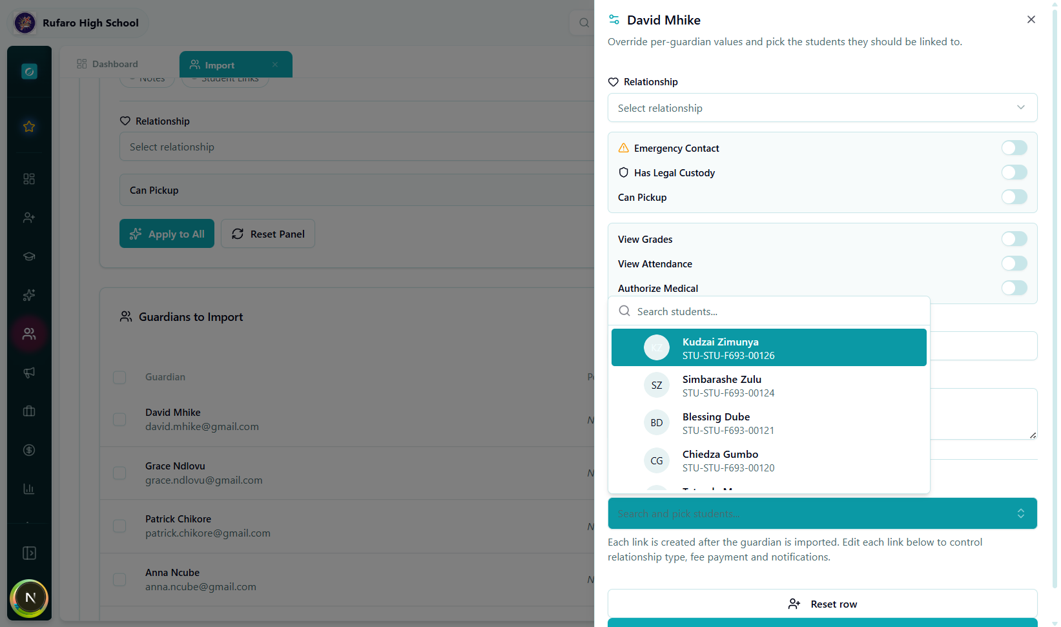Open the guardians people icon in sidebar
The width and height of the screenshot is (1061, 627).
click(x=29, y=334)
